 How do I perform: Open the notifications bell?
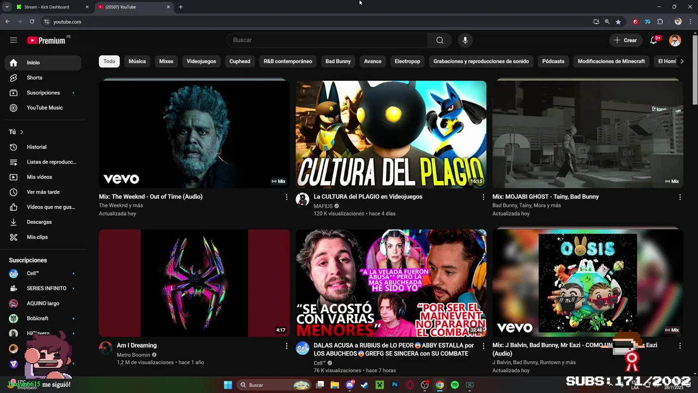point(653,40)
